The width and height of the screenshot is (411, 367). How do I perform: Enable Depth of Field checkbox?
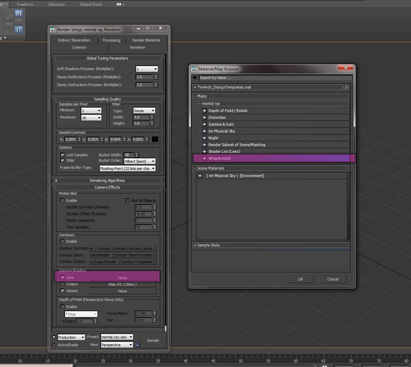tap(62, 307)
